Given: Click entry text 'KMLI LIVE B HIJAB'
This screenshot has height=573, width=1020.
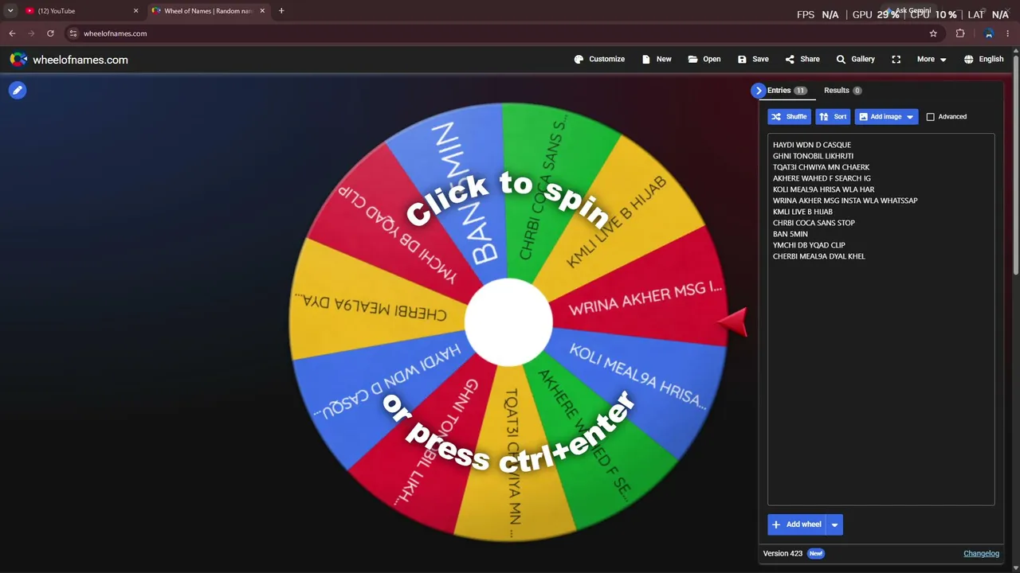Looking at the screenshot, I should [802, 212].
